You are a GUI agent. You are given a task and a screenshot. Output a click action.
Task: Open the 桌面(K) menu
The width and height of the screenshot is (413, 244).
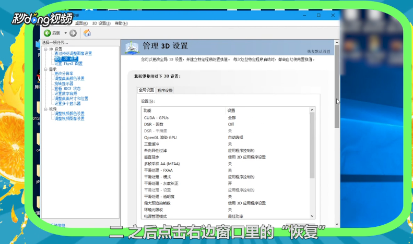(x=81, y=23)
